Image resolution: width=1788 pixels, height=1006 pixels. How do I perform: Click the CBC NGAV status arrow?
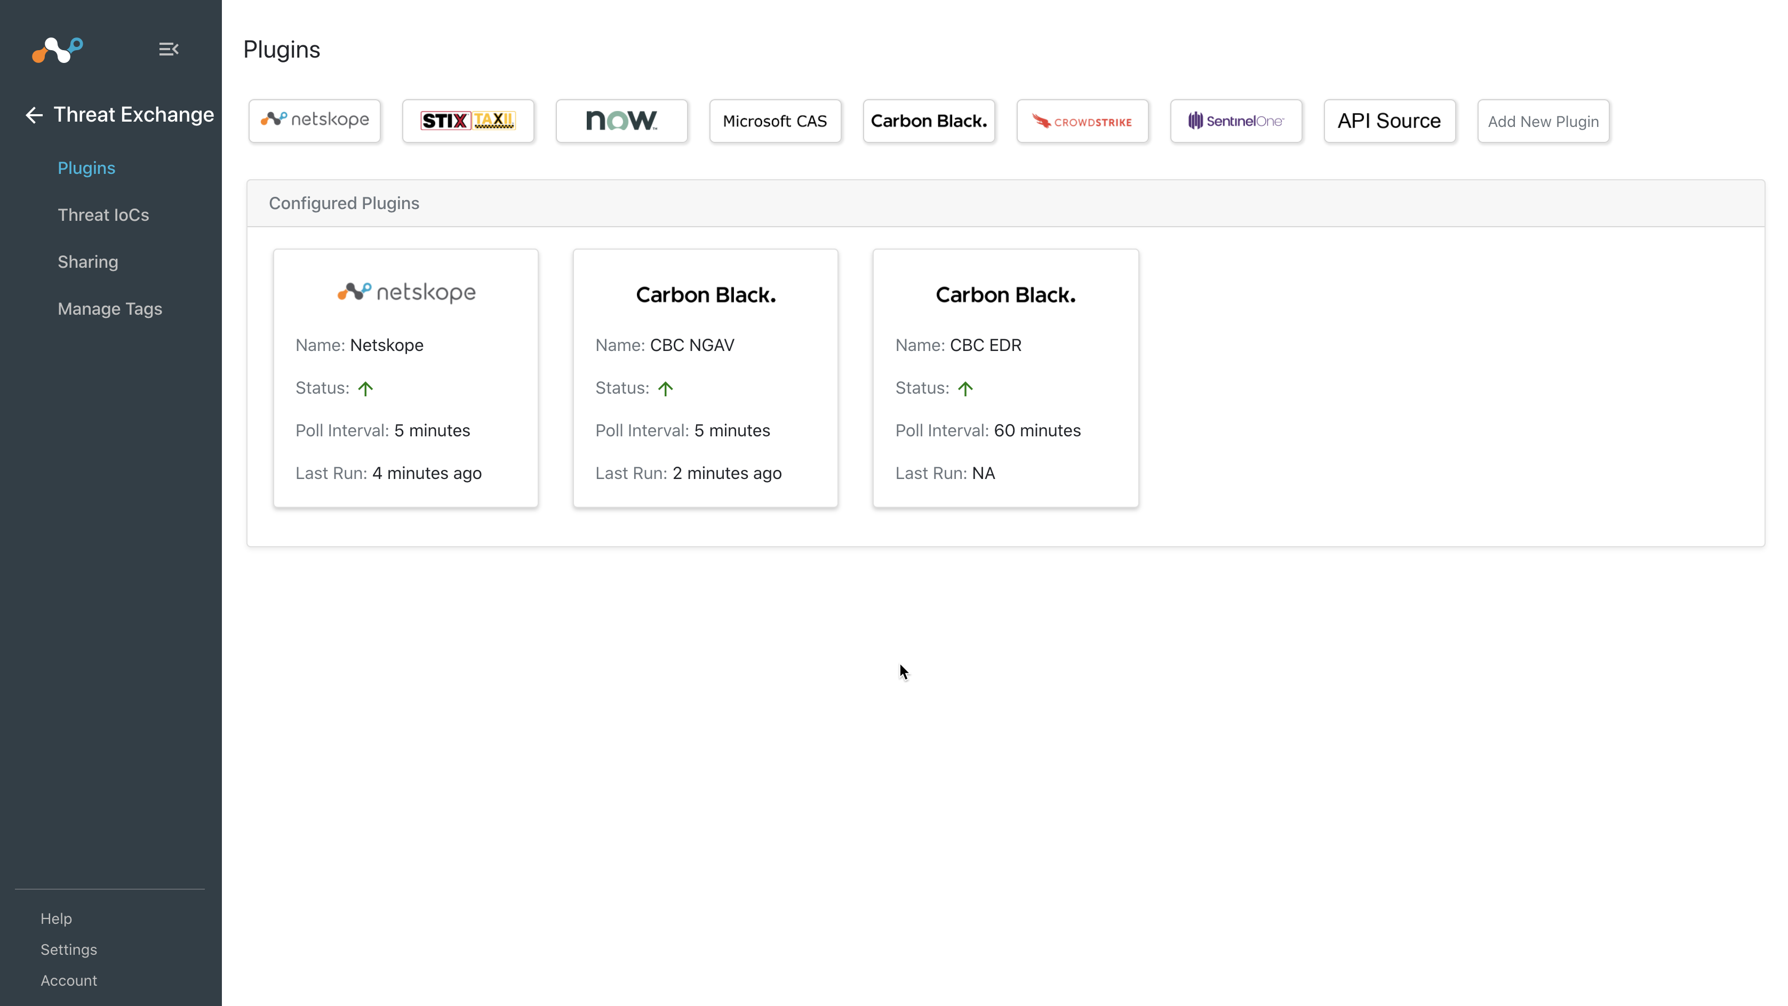(666, 389)
